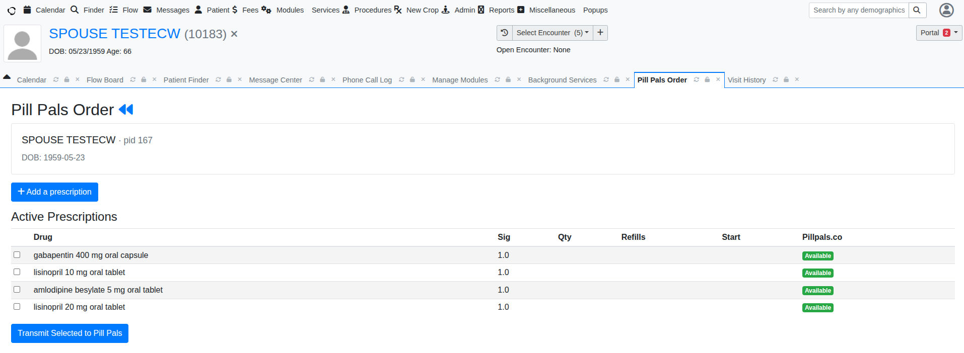Image resolution: width=964 pixels, height=353 pixels.
Task: Close the Flow Board tab
Action: tap(155, 79)
